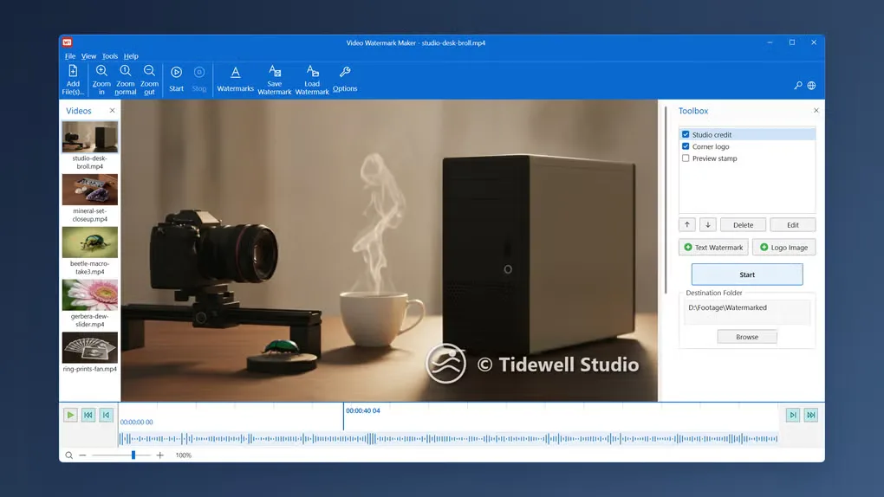Screen dimensions: 884x497
Task: Open the File menu
Action: pyautogui.click(x=70, y=56)
